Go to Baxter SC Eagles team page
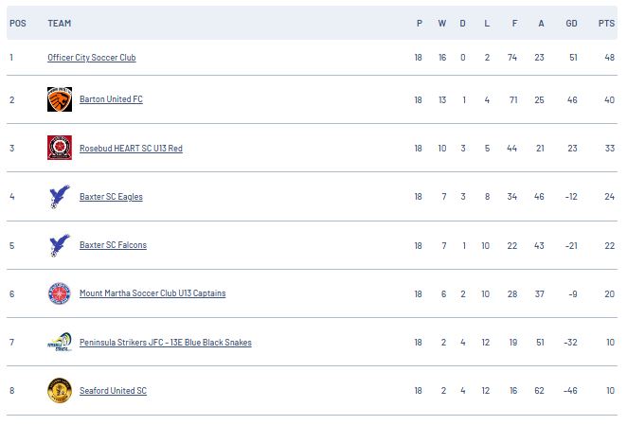 (x=111, y=197)
